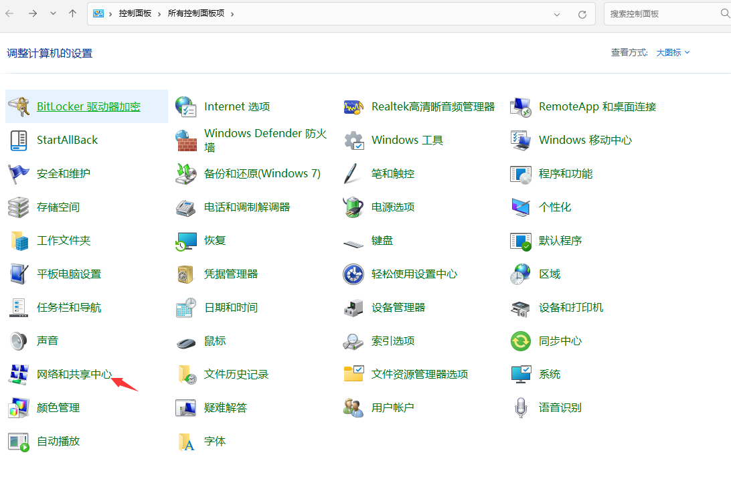Viewport: 731px width, 487px height.
Task: Open the 鼠标 icon
Action: click(x=186, y=343)
